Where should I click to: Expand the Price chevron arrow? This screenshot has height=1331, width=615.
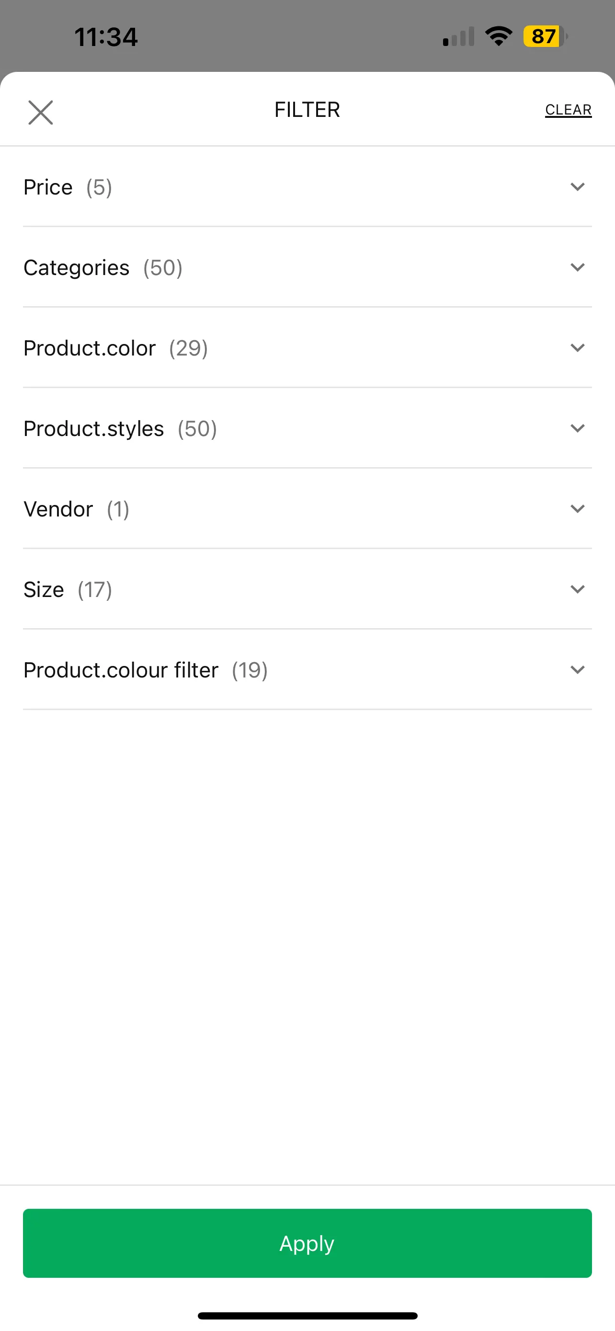[577, 186]
